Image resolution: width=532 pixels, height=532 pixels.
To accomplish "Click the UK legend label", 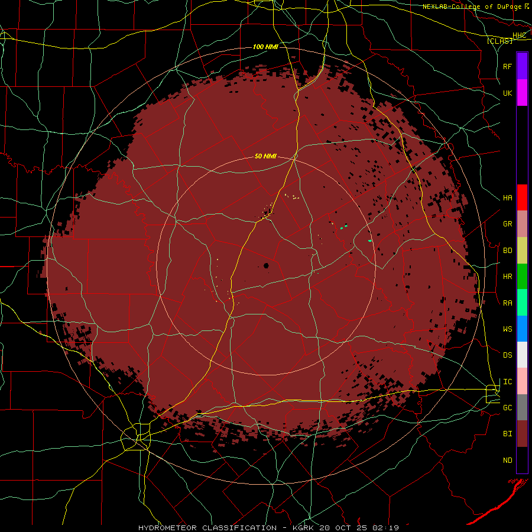I will pos(508,93).
